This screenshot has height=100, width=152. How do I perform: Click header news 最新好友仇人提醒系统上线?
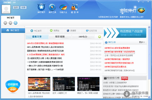[x=131, y=17]
